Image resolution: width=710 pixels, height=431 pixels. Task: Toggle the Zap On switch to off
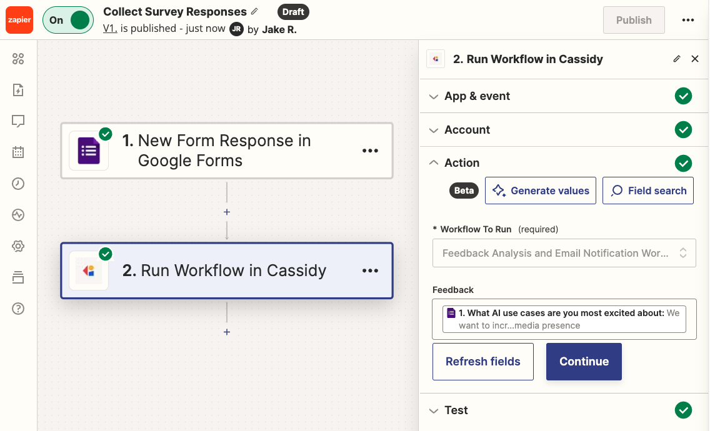67,20
